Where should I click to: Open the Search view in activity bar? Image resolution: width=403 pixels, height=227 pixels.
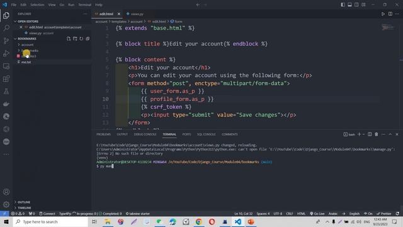click(x=6, y=28)
